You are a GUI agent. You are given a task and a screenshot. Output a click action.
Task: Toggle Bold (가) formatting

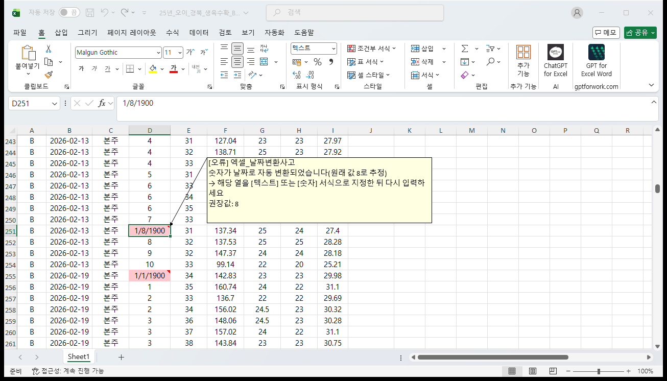coord(81,68)
